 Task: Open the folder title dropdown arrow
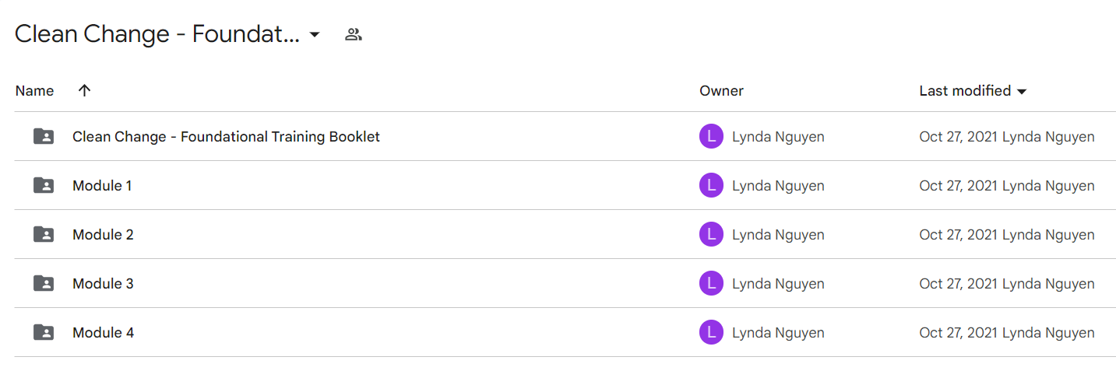[315, 35]
